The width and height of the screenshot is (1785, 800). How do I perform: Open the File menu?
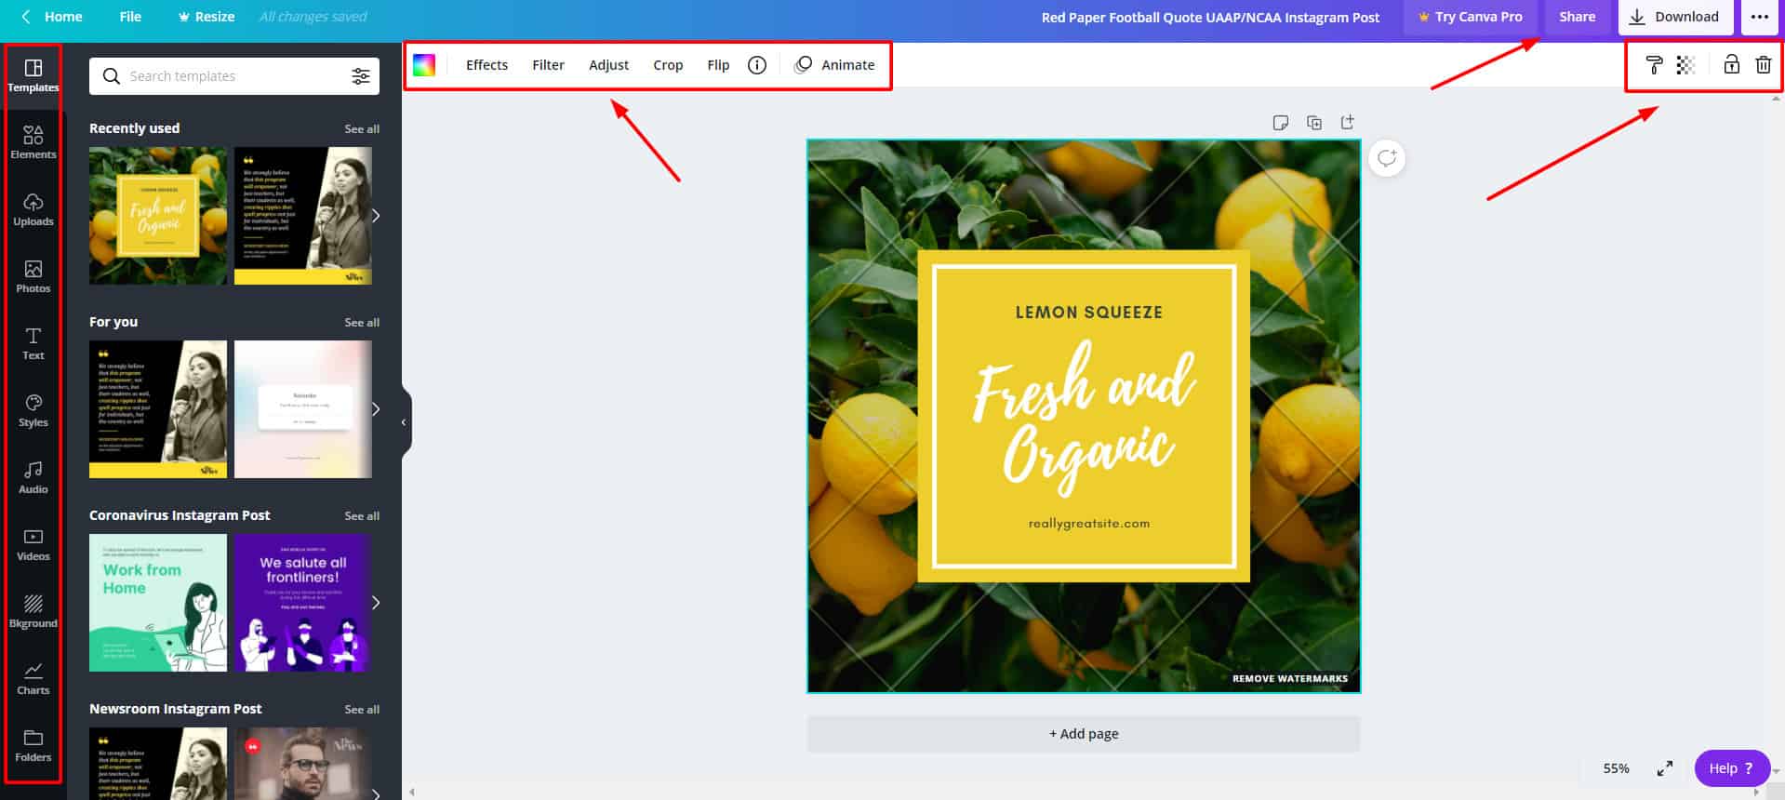tap(130, 17)
